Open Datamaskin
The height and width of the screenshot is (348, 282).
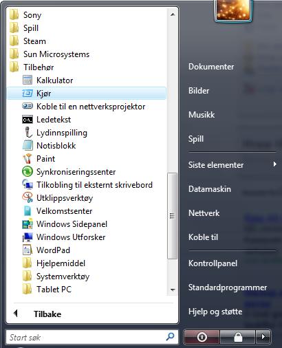click(210, 189)
